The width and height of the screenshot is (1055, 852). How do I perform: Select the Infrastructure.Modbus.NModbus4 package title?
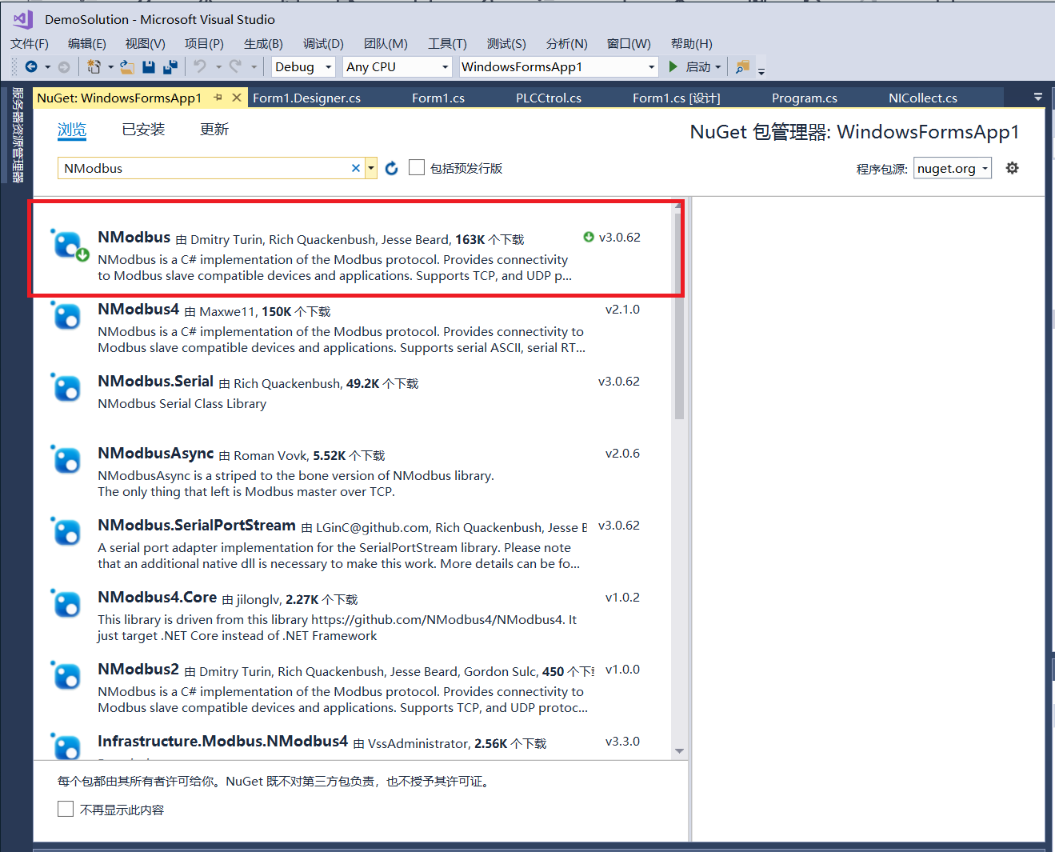(223, 742)
